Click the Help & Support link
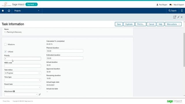 pyautogui.click(x=179, y=5)
